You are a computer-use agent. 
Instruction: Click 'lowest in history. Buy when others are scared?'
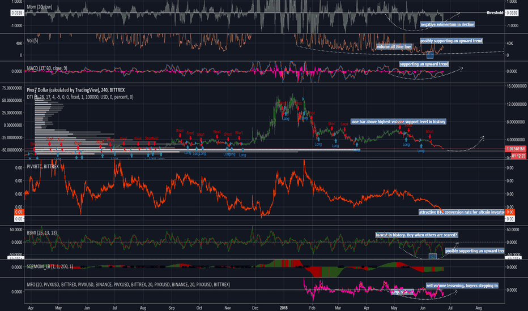pyautogui.click(x=416, y=235)
